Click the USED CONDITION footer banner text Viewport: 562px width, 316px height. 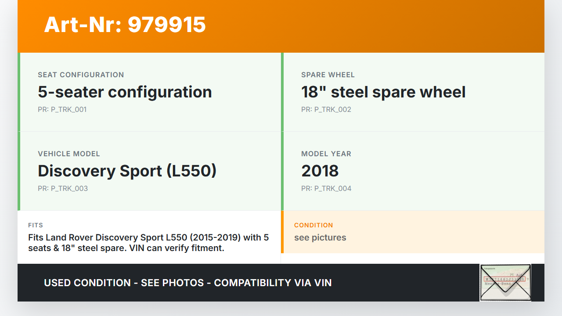click(188, 283)
